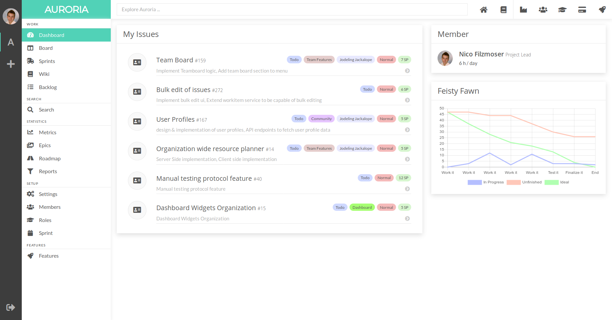Click Nico Filzmoser member name
The width and height of the screenshot is (612, 320).
[x=481, y=54]
